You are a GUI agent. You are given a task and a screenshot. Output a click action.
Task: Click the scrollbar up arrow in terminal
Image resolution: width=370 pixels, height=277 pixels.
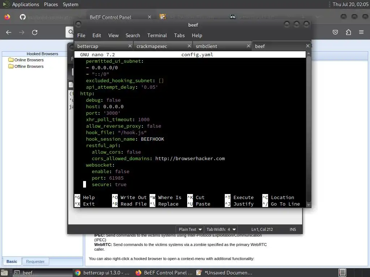pos(308,53)
